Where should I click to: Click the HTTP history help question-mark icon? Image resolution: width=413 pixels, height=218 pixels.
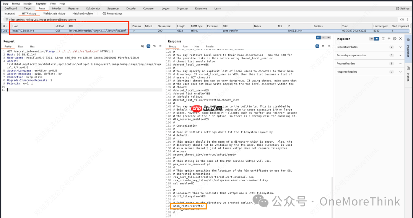(402, 20)
